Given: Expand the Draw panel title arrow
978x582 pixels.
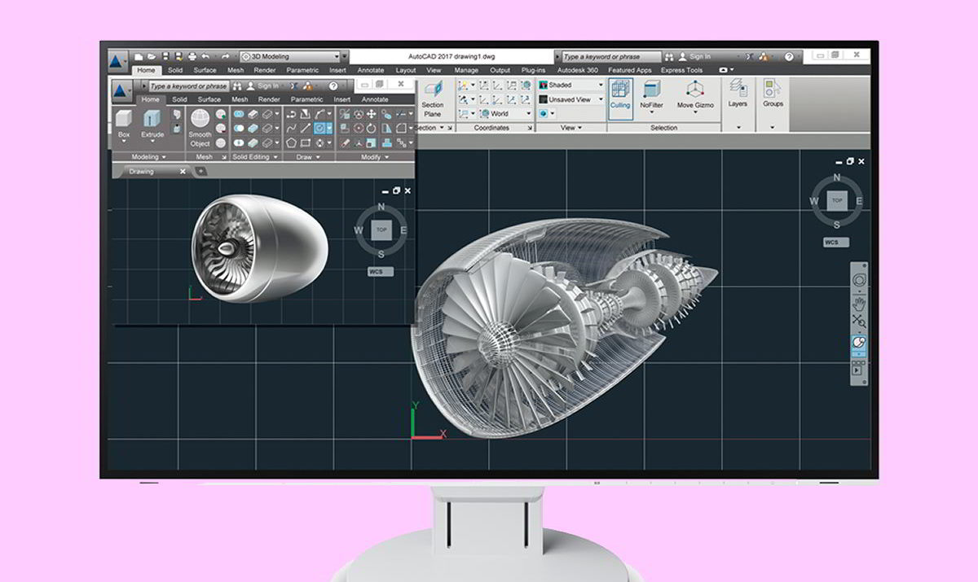Looking at the screenshot, I should coord(319,156).
